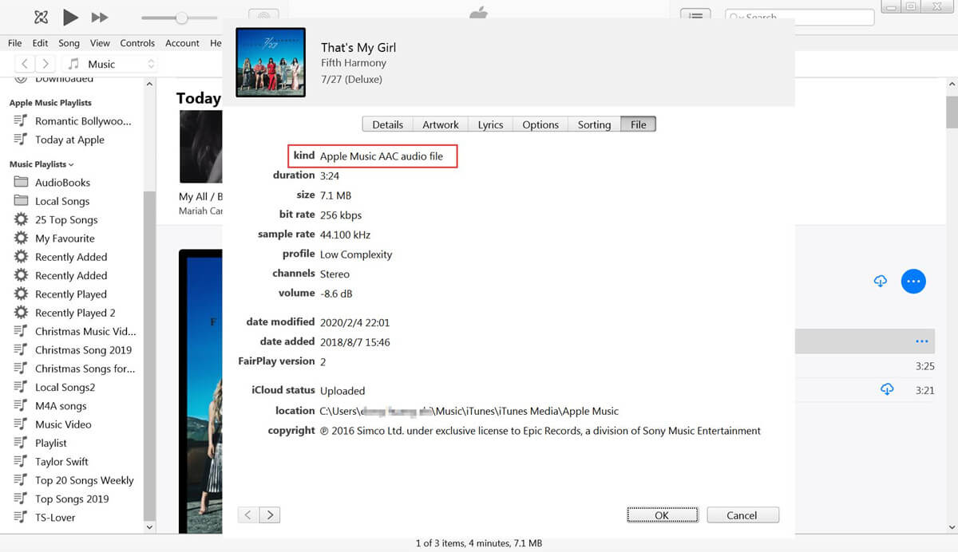The height and width of the screenshot is (552, 958).
Task: Dismiss the dialog with Cancel
Action: [742, 515]
